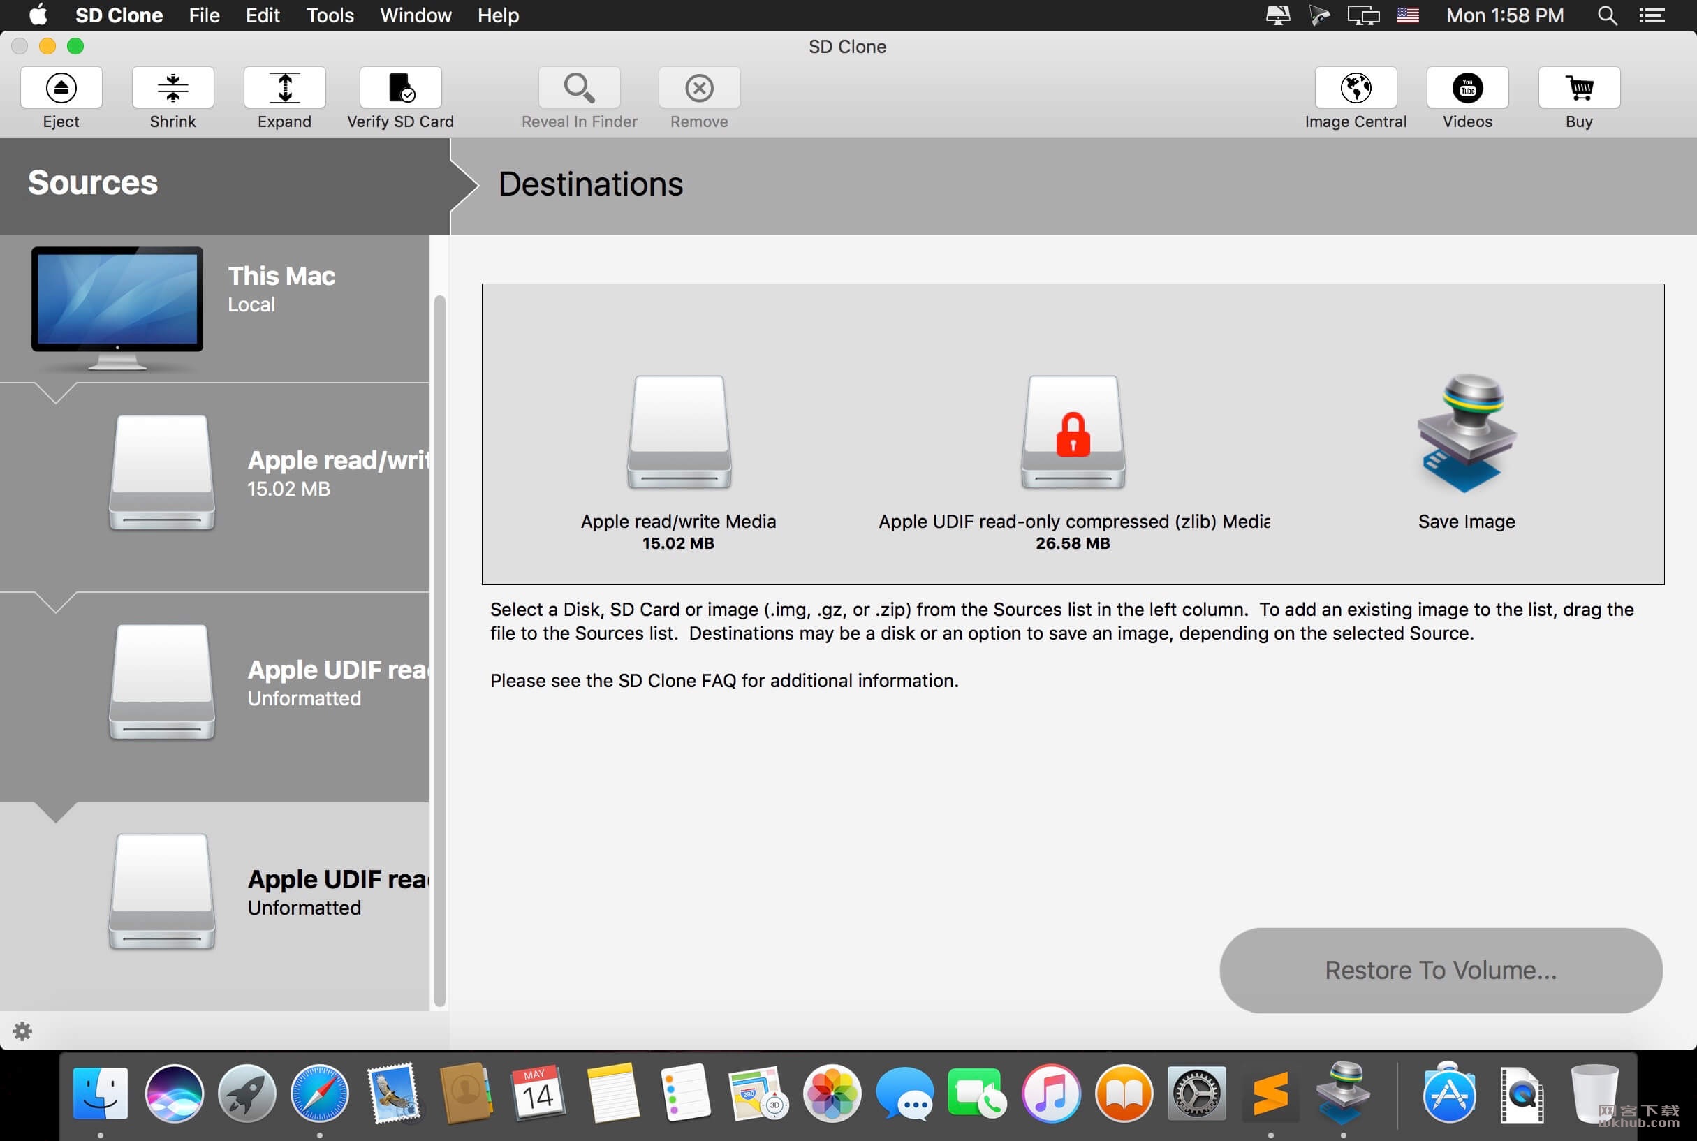Click the SD Clone icon in the Dock
The width and height of the screenshot is (1697, 1141).
[x=1344, y=1093]
